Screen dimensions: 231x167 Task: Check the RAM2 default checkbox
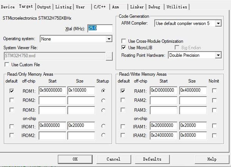pos(123,100)
